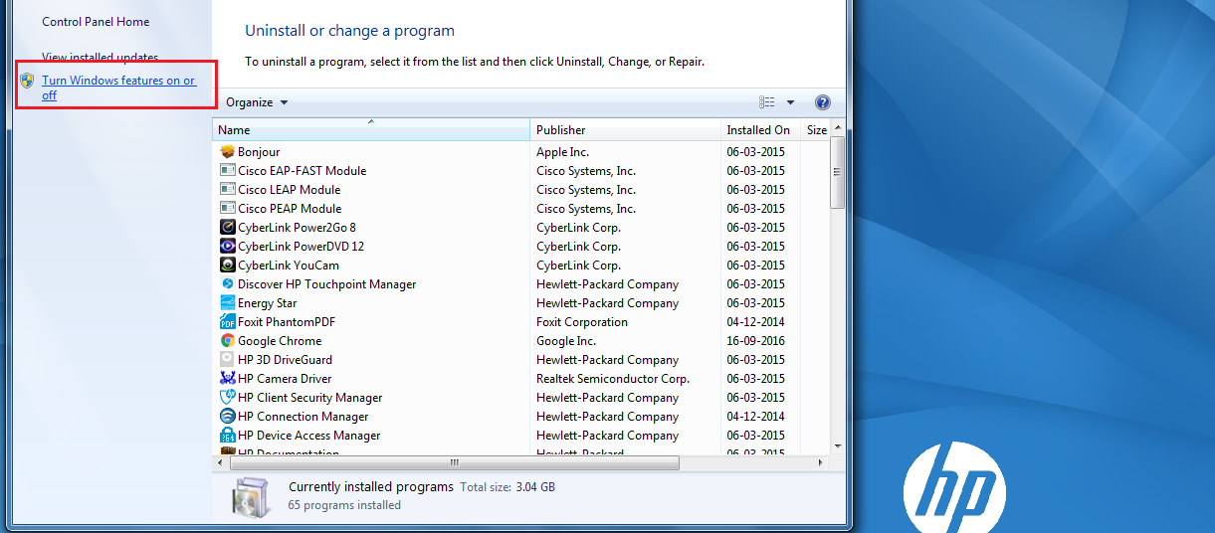Click the HP Device Access Manager icon
This screenshot has height=533, width=1215.
coord(228,436)
